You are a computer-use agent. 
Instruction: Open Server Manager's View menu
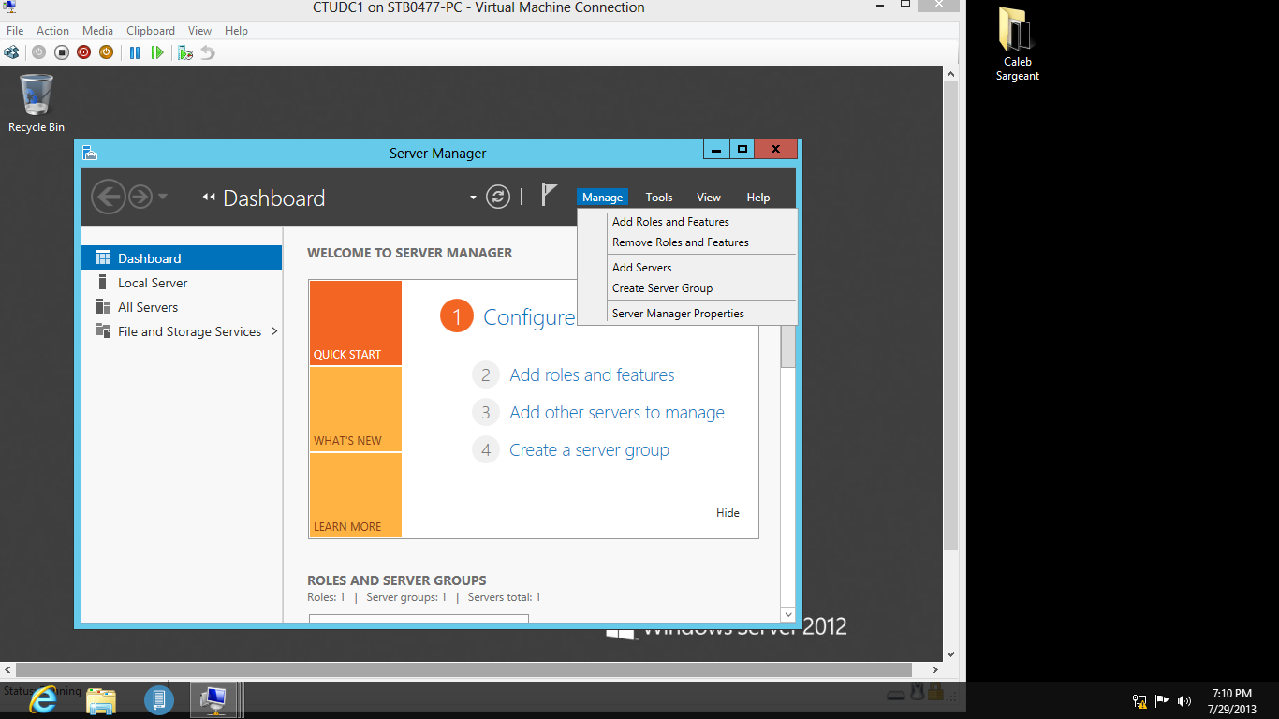click(x=709, y=198)
